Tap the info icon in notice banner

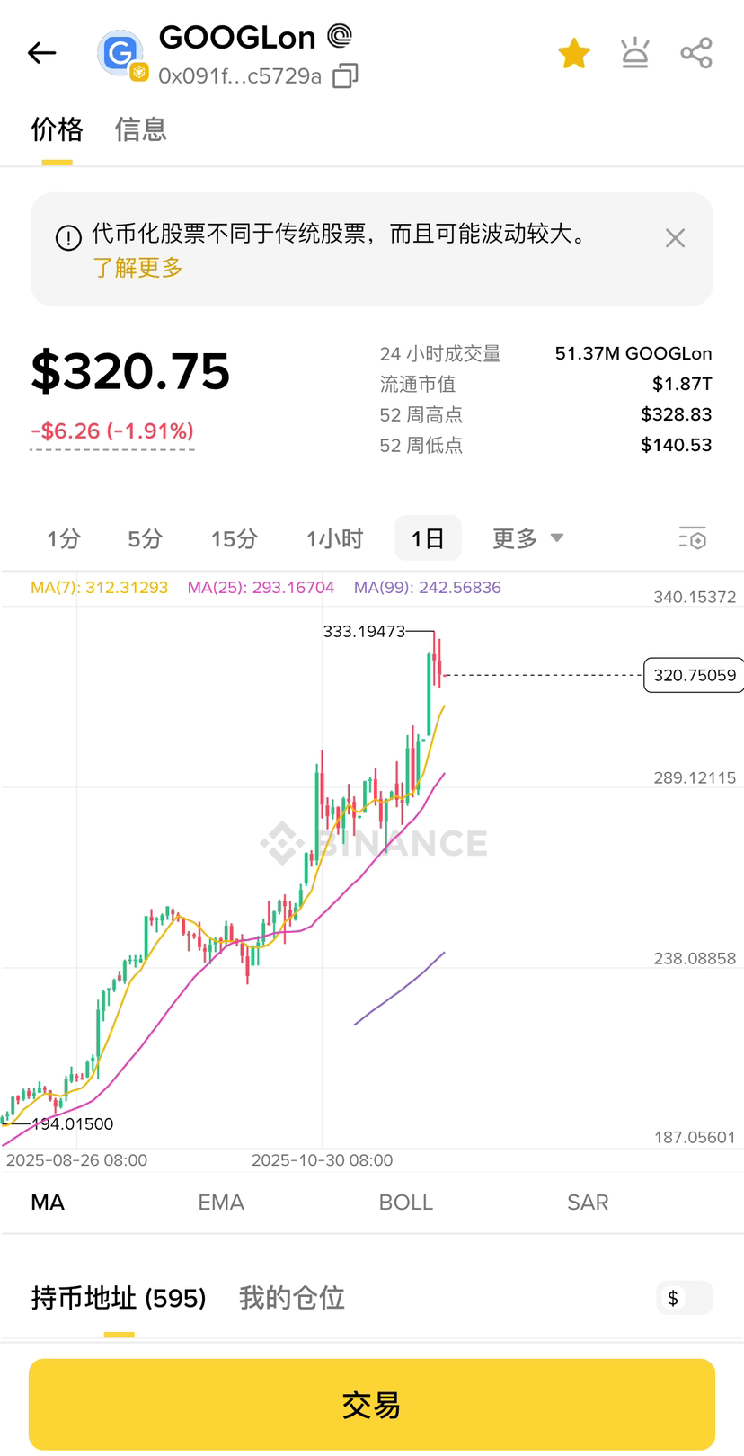point(68,238)
